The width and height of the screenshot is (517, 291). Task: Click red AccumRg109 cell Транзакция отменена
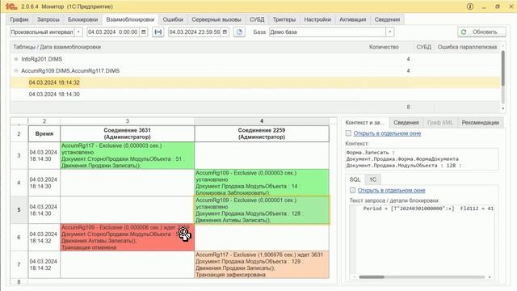128,237
